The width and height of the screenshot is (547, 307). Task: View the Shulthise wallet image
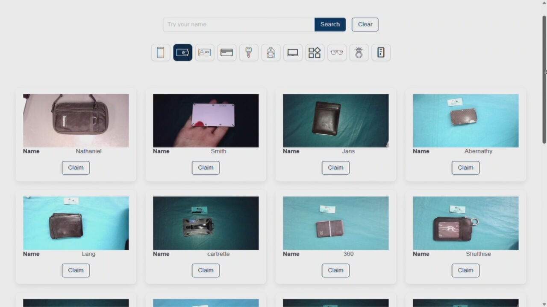(x=465, y=223)
